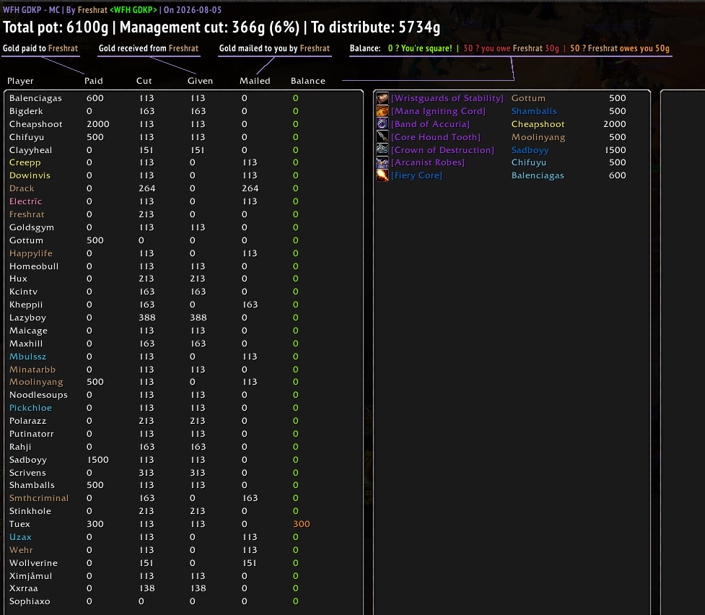705x615 pixels.
Task: Click buyer name Shamballs in loot list
Action: 534,111
